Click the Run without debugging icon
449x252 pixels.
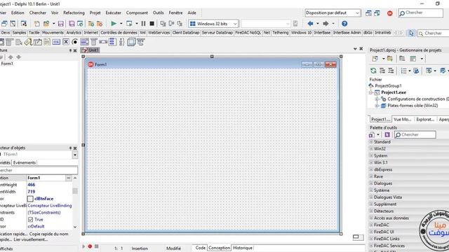pos(129,23)
